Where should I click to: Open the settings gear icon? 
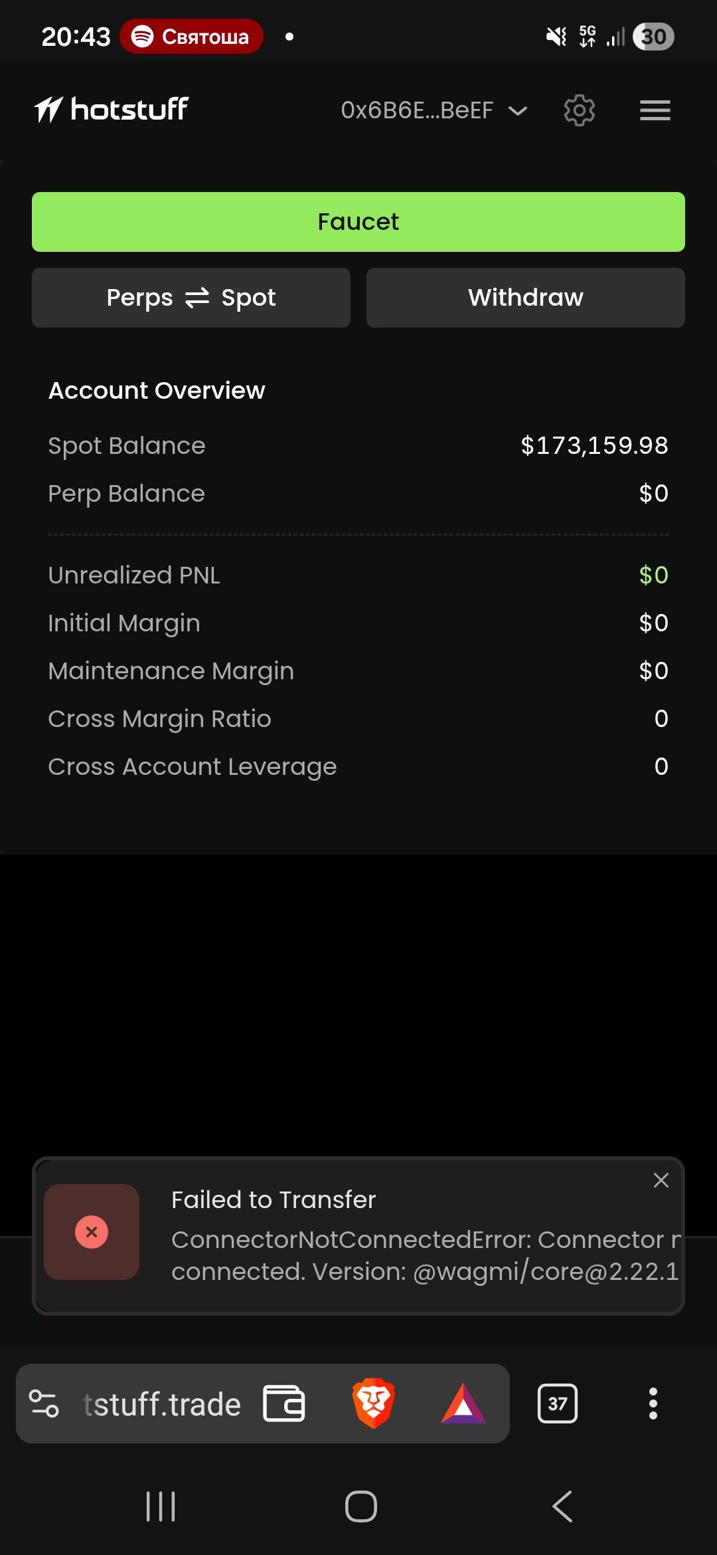pos(579,110)
